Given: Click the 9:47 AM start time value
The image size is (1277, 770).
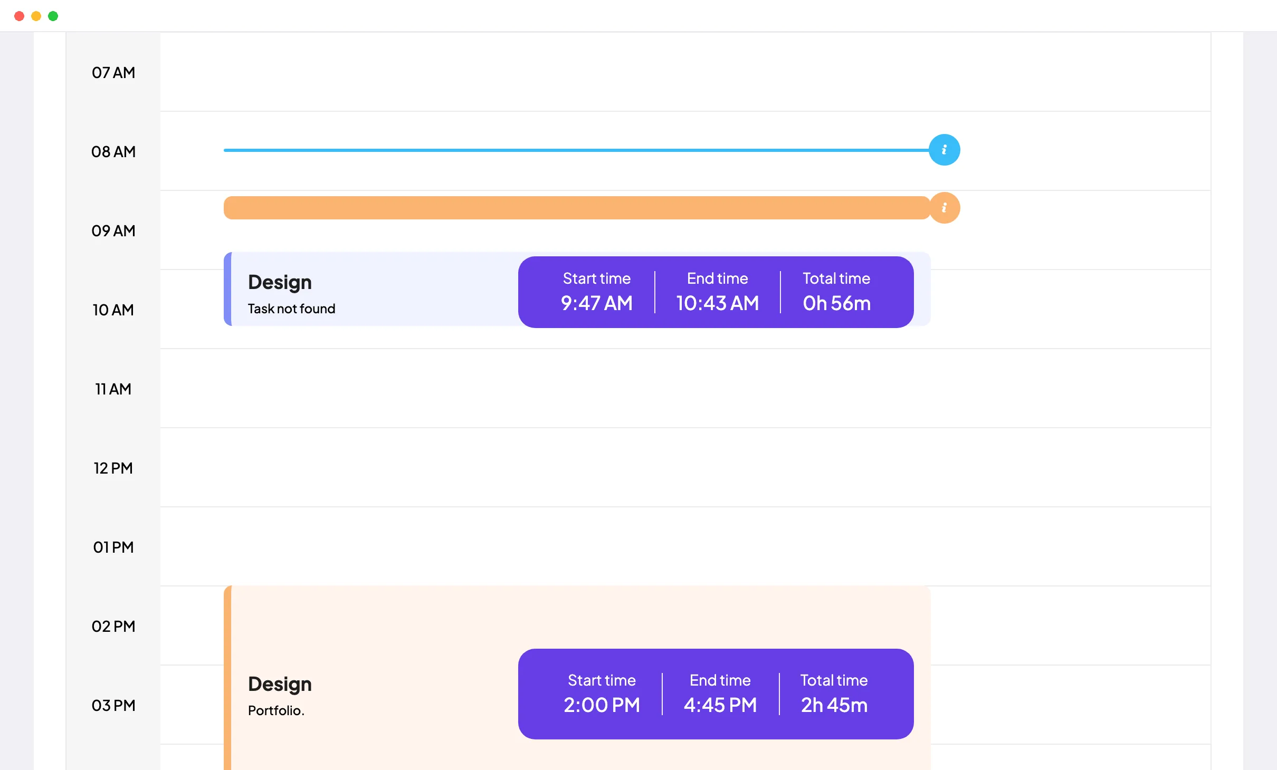Looking at the screenshot, I should [x=597, y=303].
